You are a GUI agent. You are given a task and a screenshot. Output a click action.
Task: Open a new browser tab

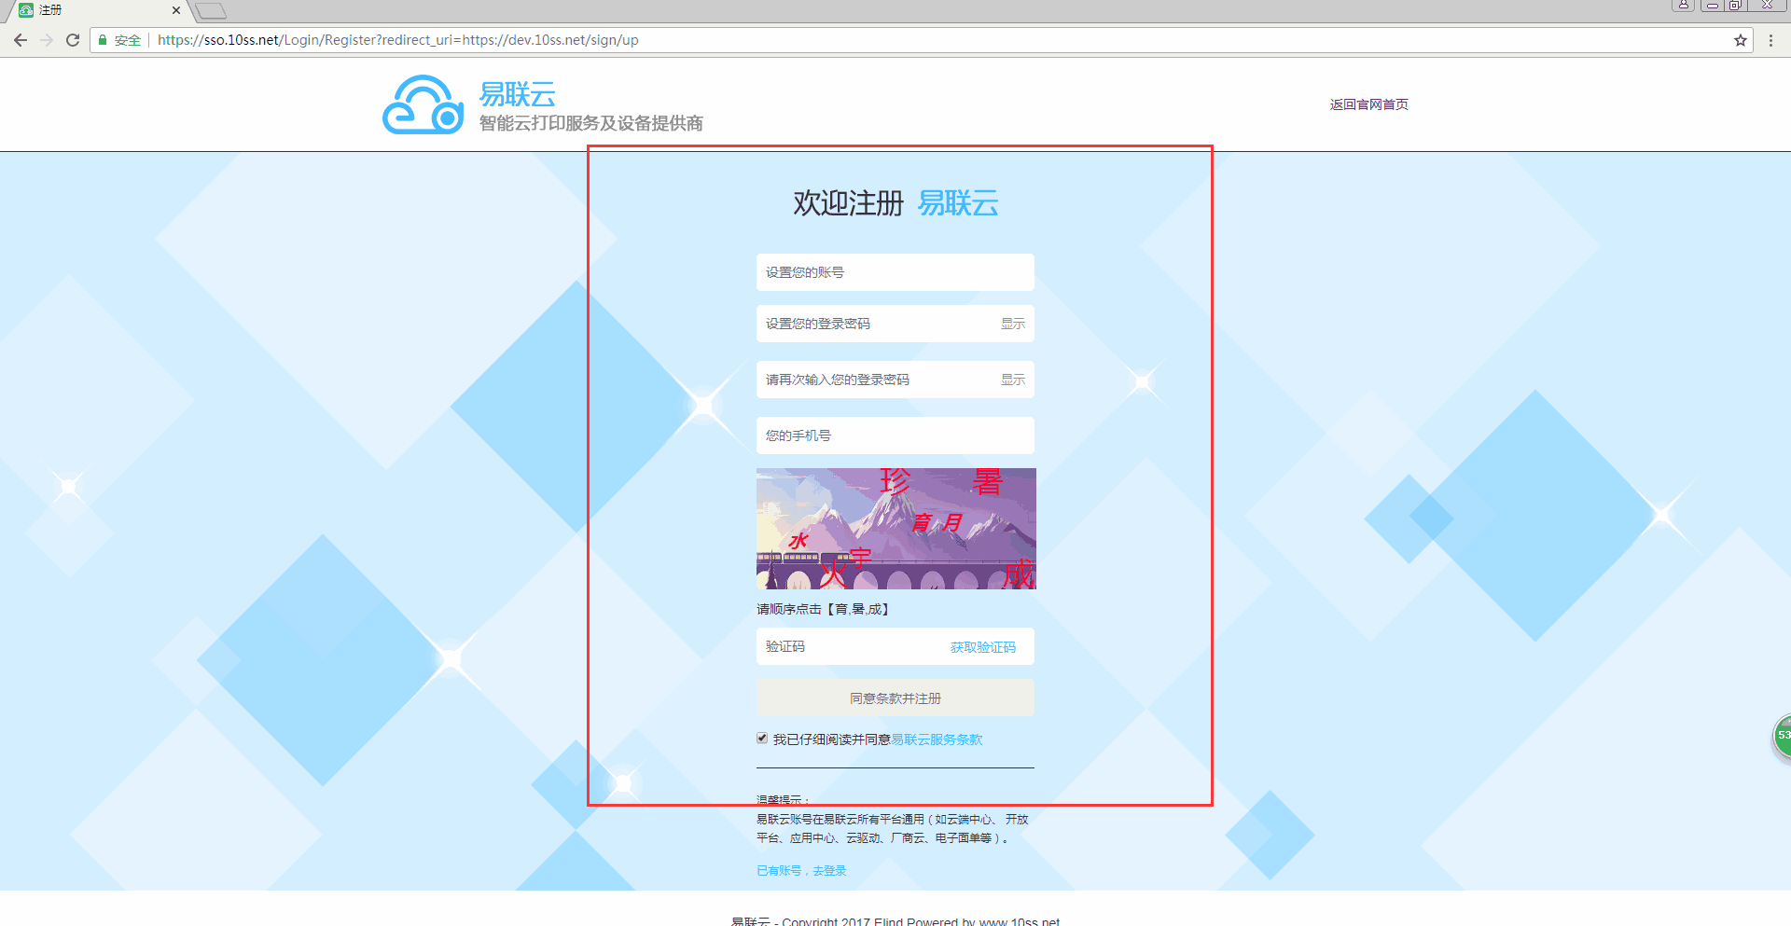(212, 11)
